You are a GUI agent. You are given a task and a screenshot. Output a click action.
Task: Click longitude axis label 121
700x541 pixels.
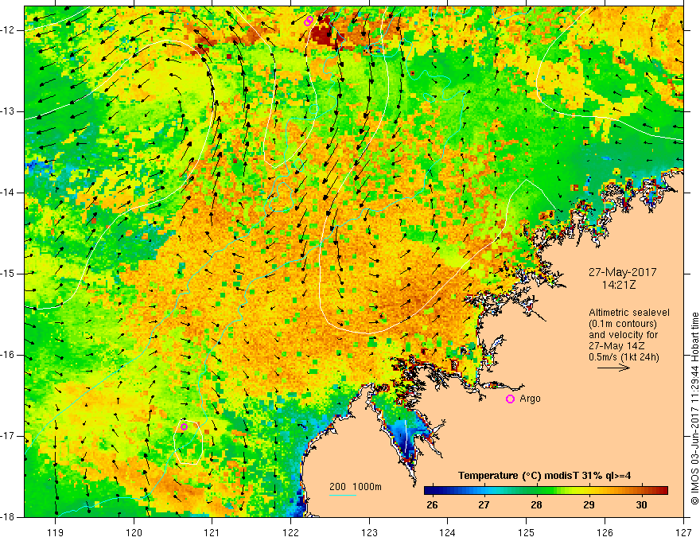click(x=212, y=532)
